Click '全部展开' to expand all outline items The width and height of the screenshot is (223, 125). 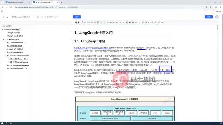point(9,26)
